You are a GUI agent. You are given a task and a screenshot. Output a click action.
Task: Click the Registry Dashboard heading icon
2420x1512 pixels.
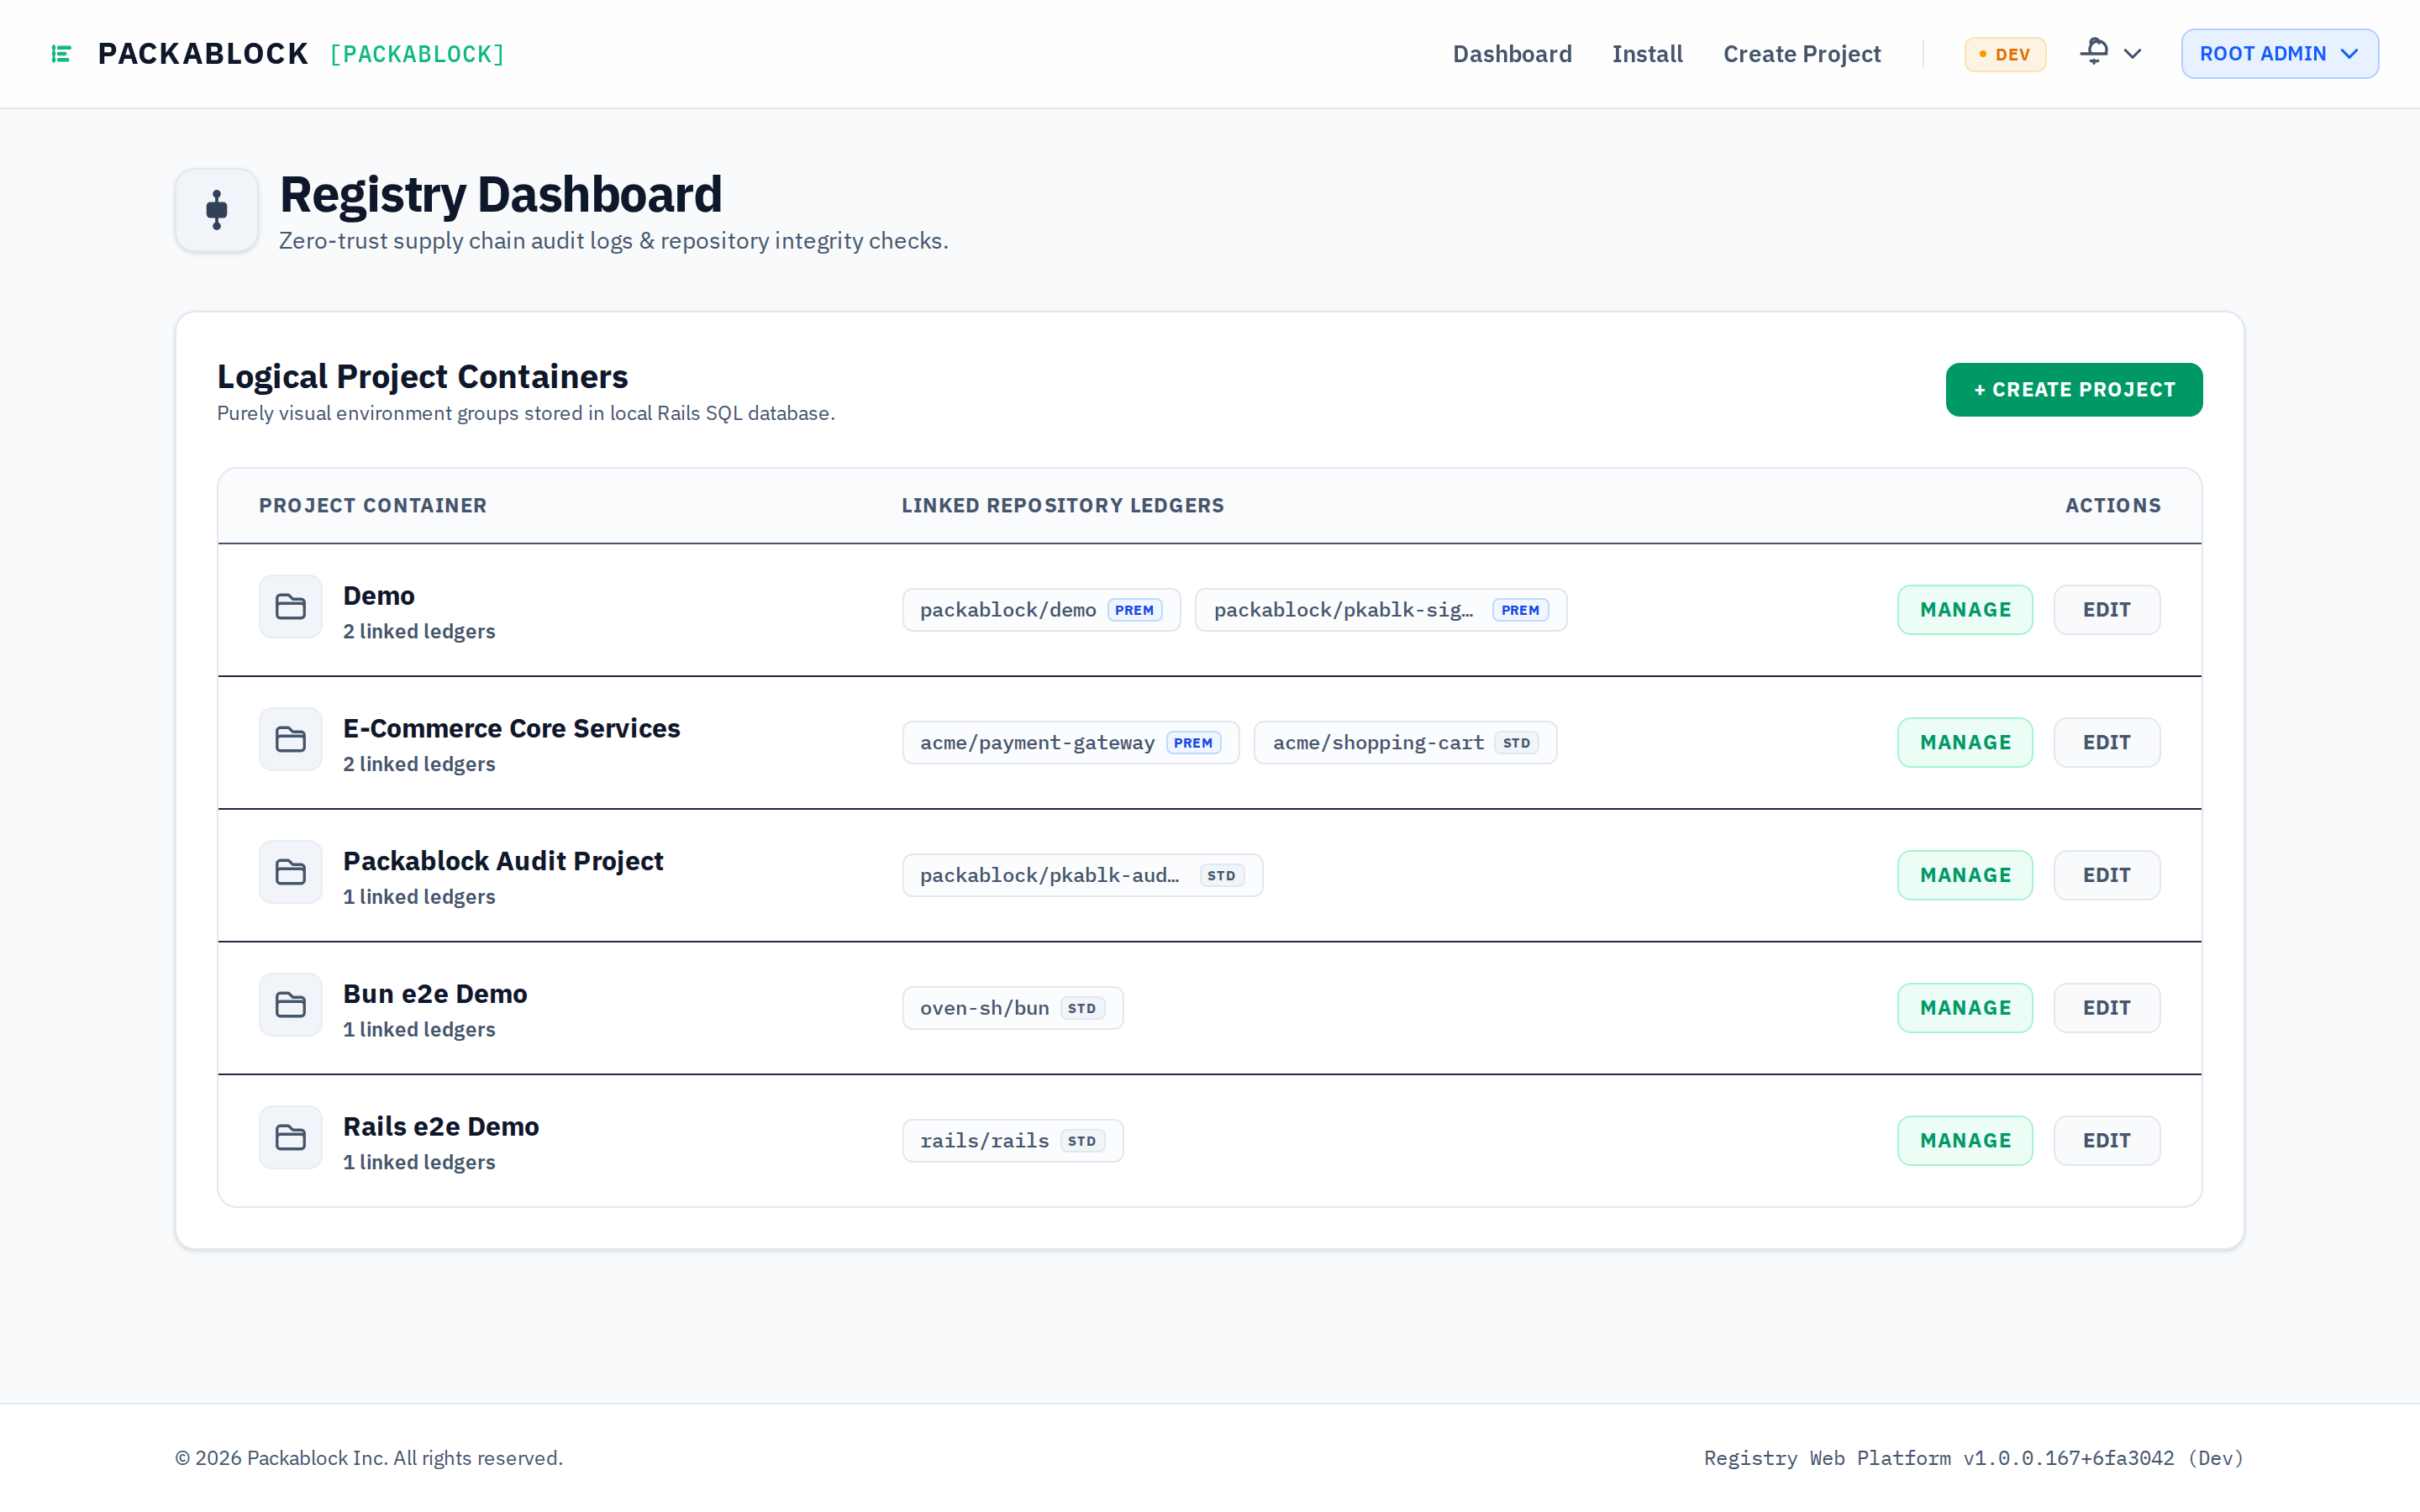pyautogui.click(x=217, y=210)
